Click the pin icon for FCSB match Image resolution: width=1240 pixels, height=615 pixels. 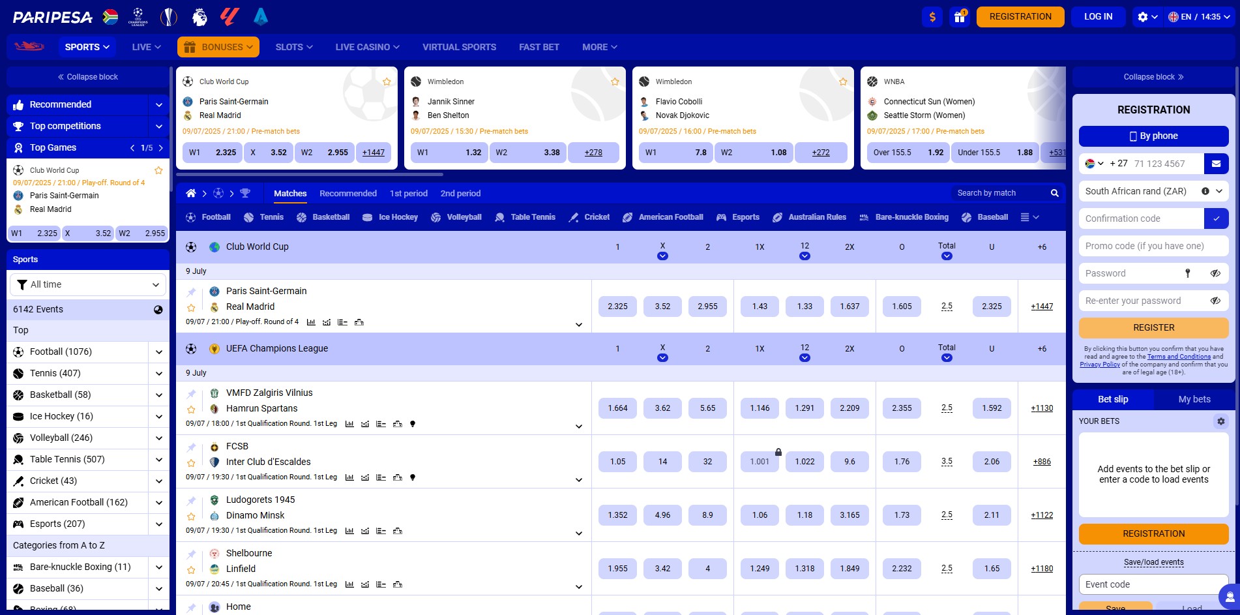(x=191, y=447)
